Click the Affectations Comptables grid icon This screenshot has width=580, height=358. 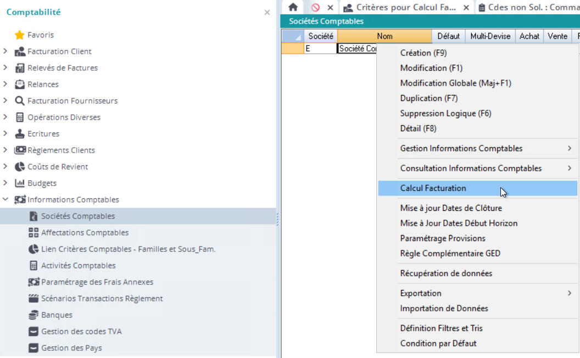(34, 233)
